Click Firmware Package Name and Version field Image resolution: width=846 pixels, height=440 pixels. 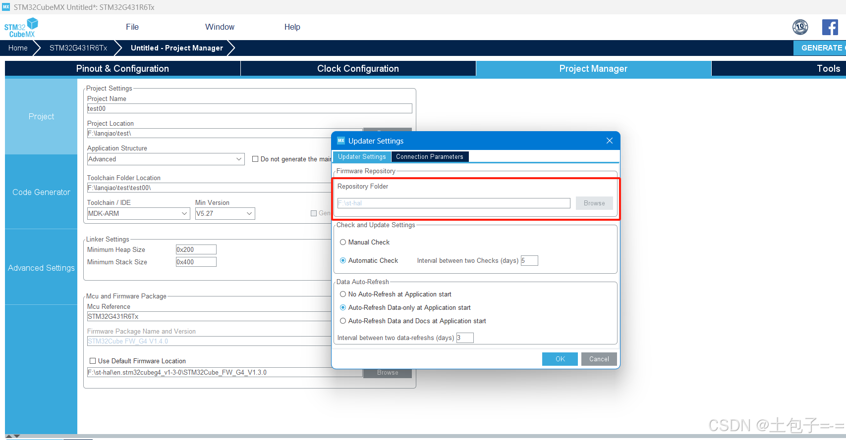(x=209, y=341)
